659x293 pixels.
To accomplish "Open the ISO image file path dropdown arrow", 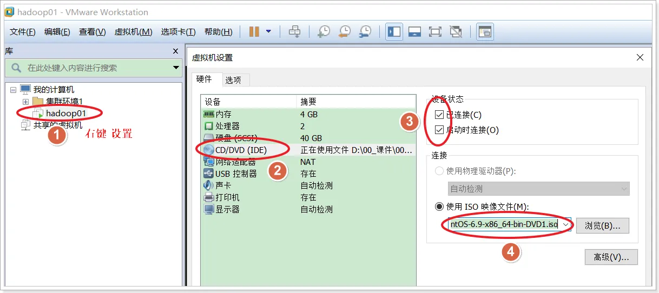I will pos(566,224).
